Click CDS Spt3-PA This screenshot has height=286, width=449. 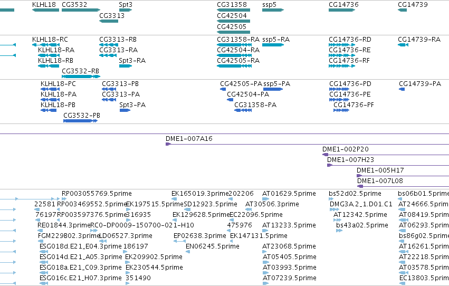[125, 110]
